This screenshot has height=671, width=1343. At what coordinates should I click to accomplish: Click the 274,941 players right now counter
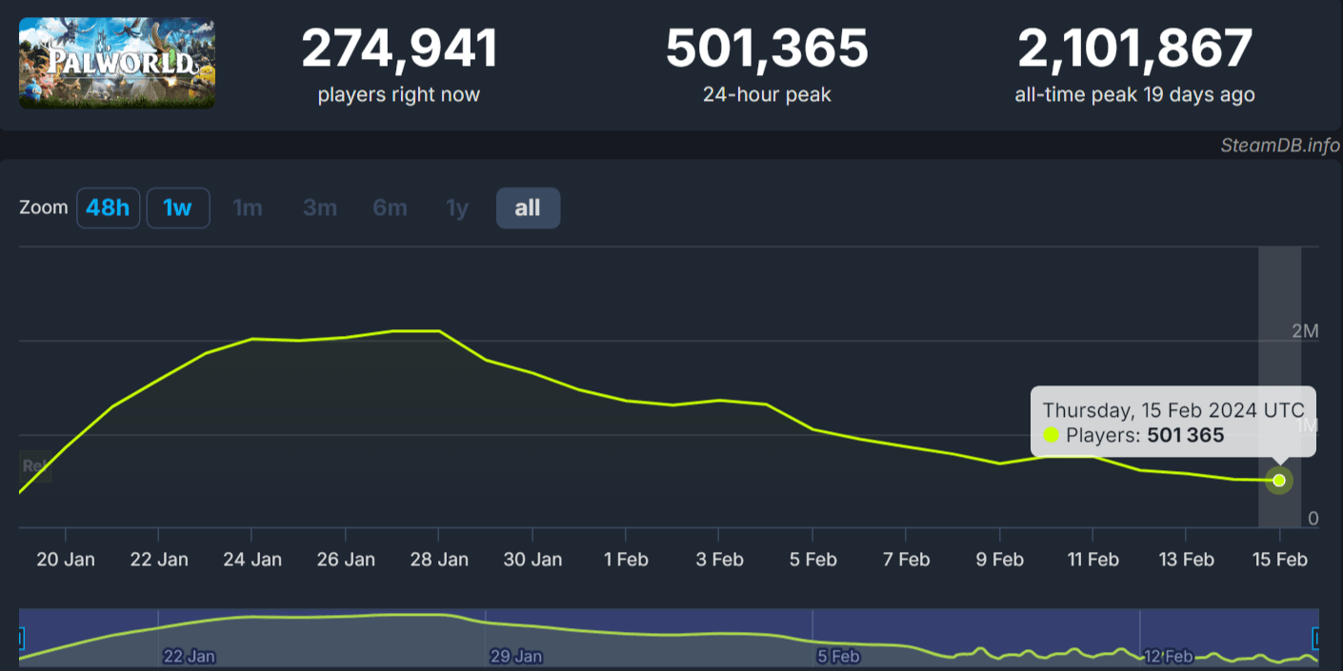click(x=398, y=48)
